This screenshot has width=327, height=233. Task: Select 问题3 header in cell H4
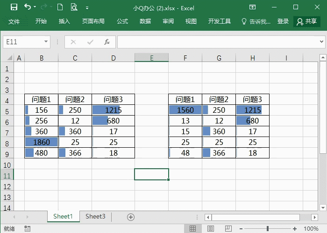[252, 99]
